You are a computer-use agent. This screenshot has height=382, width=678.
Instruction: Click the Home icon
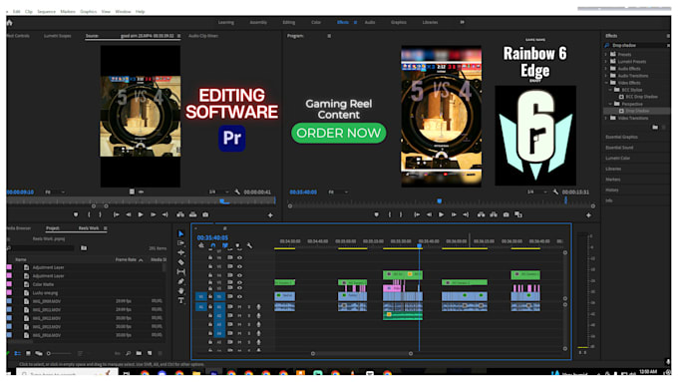(10, 23)
